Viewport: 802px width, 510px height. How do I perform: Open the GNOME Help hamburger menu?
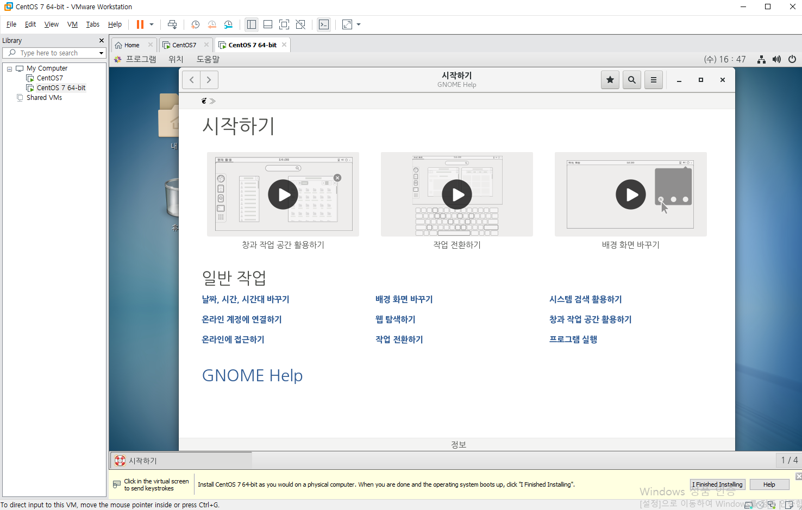(654, 80)
